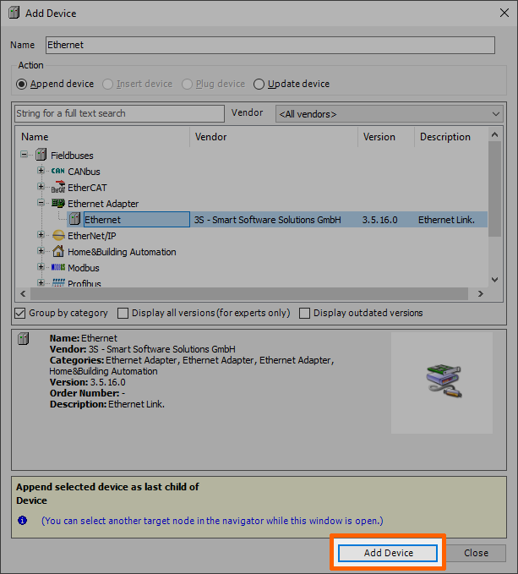Click the full text search field

pos(119,113)
